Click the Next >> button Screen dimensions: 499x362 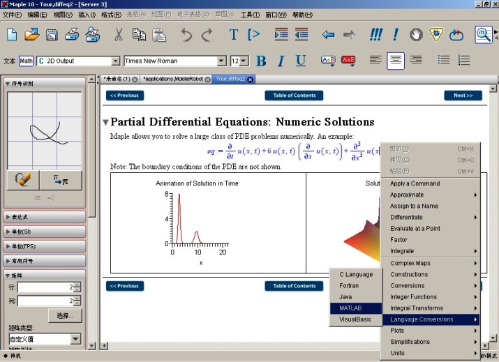(x=463, y=96)
